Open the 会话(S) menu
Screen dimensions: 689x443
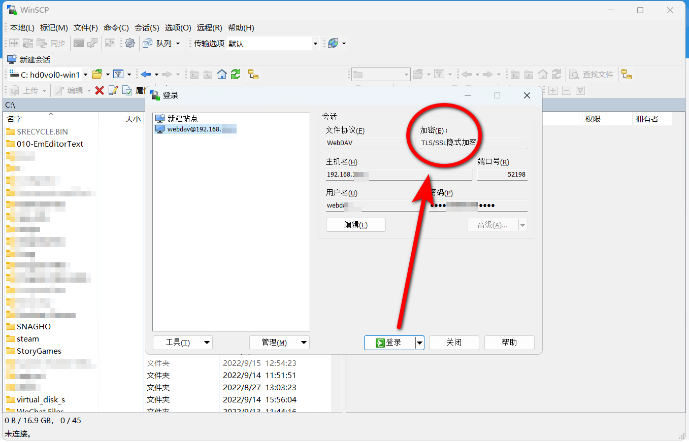click(147, 28)
